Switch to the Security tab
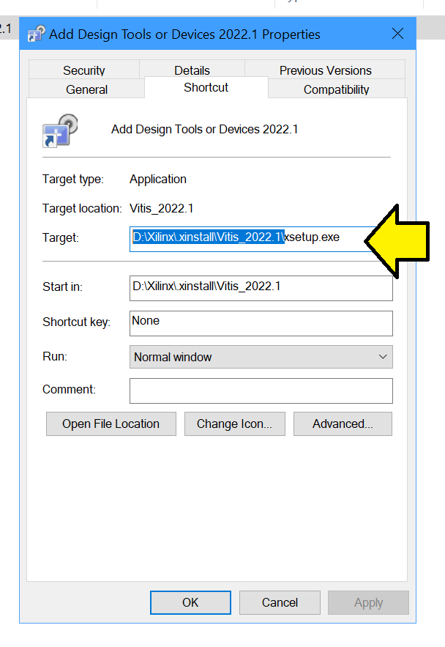Viewport: 445px width, 647px height. pos(84,70)
